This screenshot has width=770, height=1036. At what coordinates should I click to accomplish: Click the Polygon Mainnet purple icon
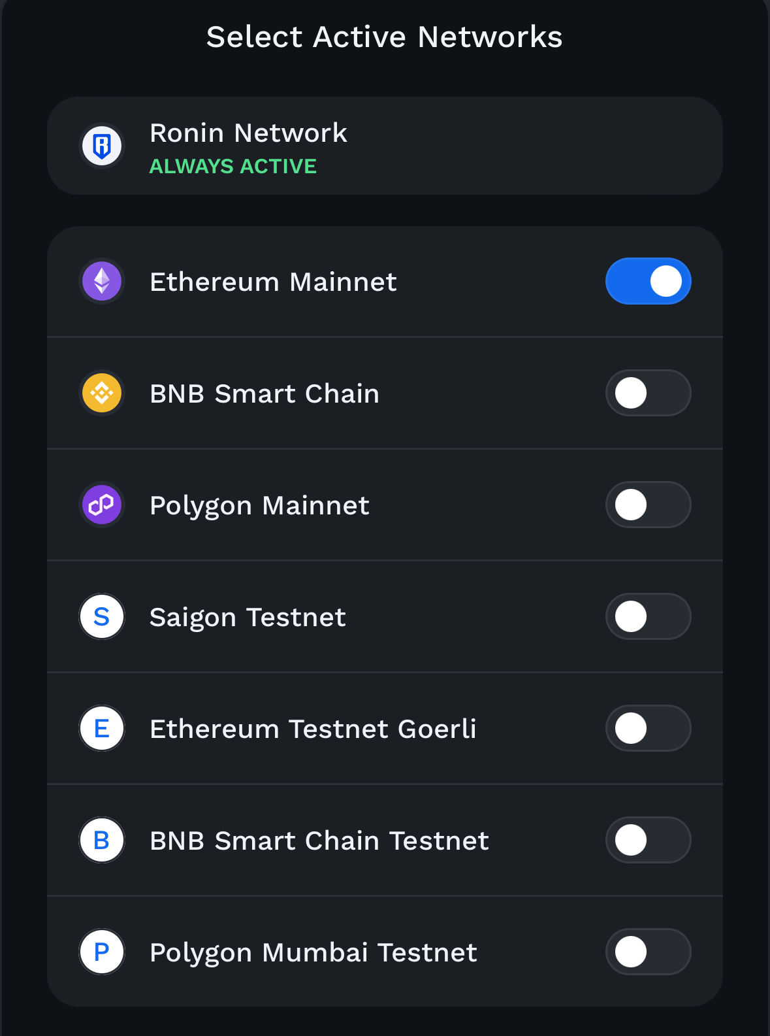click(x=102, y=505)
